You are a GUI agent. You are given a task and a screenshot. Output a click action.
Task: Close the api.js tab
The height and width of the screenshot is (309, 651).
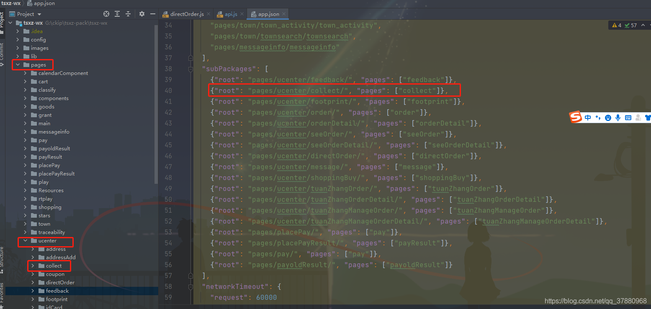[x=242, y=14]
